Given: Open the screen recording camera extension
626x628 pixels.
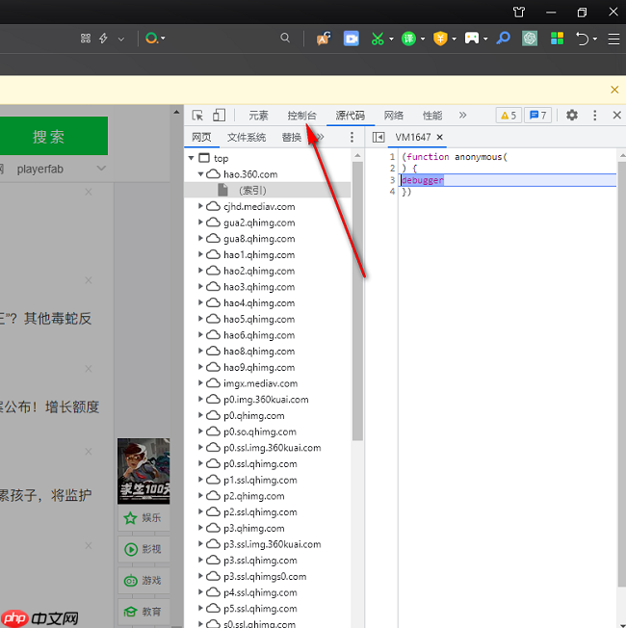Looking at the screenshot, I should 352,39.
